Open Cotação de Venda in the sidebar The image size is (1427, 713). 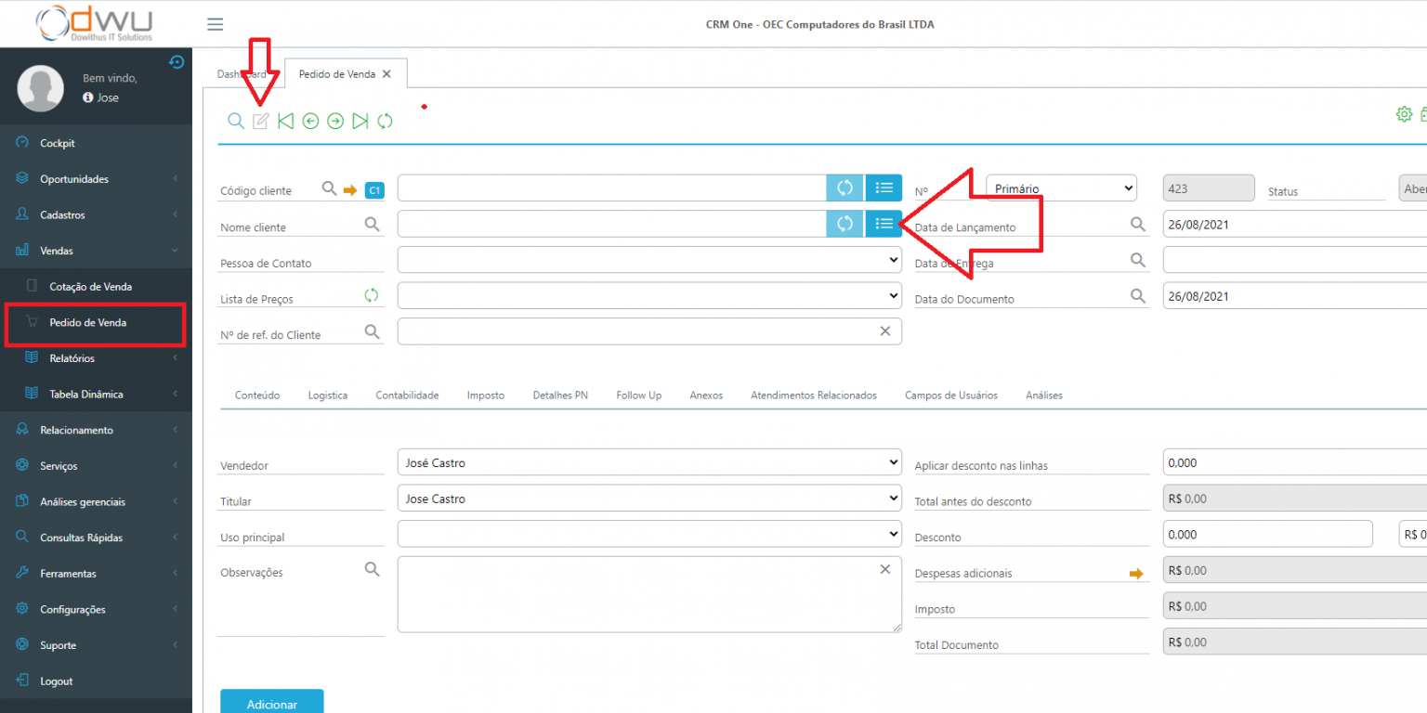coord(90,287)
